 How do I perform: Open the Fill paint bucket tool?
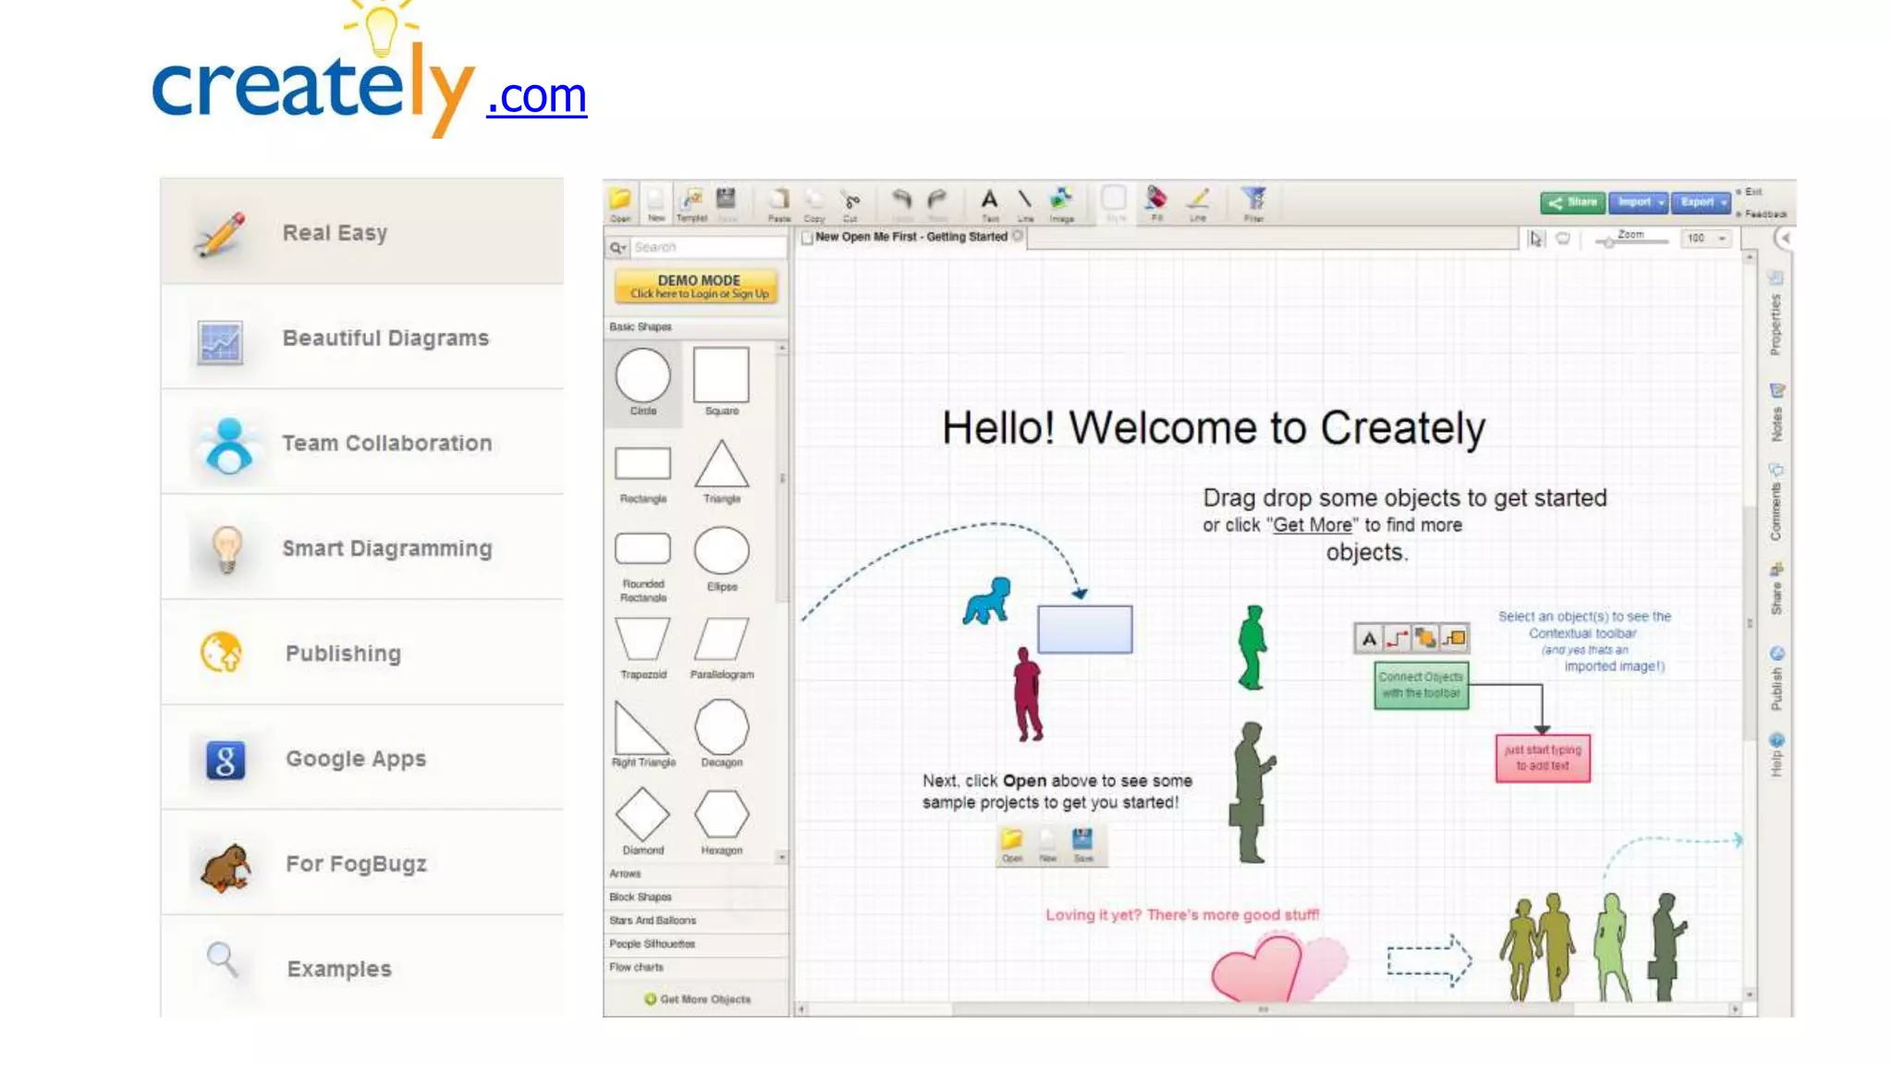(1156, 199)
